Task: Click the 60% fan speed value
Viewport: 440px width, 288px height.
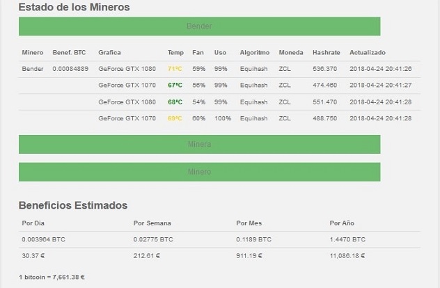Action: [x=198, y=118]
